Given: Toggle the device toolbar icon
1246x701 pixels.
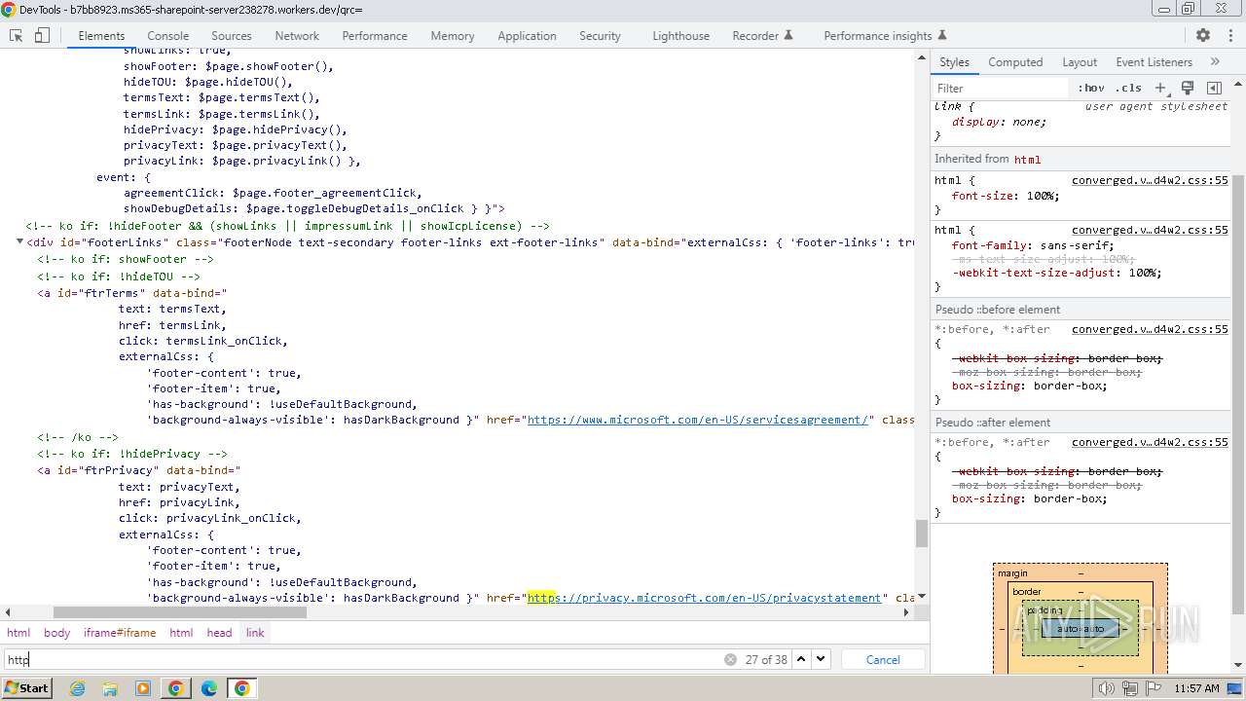Looking at the screenshot, I should (42, 35).
